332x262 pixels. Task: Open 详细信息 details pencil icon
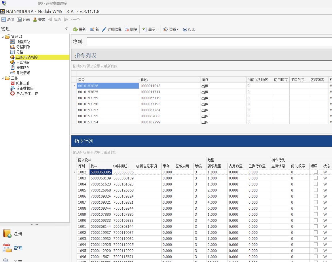click(x=104, y=29)
